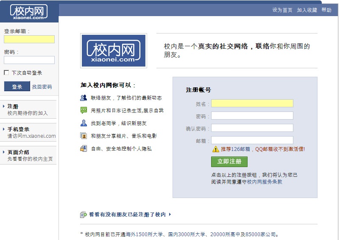Click the text 校内期待你的加入
The image size is (340, 240).
pos(28,113)
